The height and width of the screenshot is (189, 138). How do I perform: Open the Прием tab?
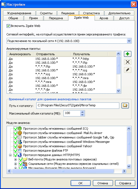[x=34, y=18]
